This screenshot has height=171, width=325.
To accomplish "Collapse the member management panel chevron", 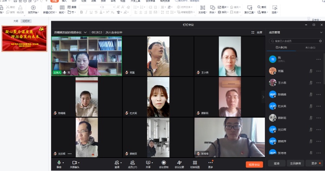I will click(321, 33).
